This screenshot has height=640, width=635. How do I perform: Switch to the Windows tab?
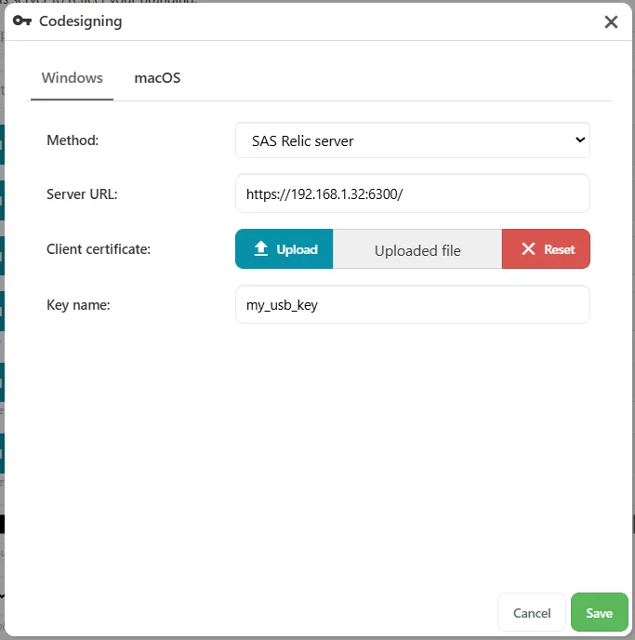[x=72, y=78]
